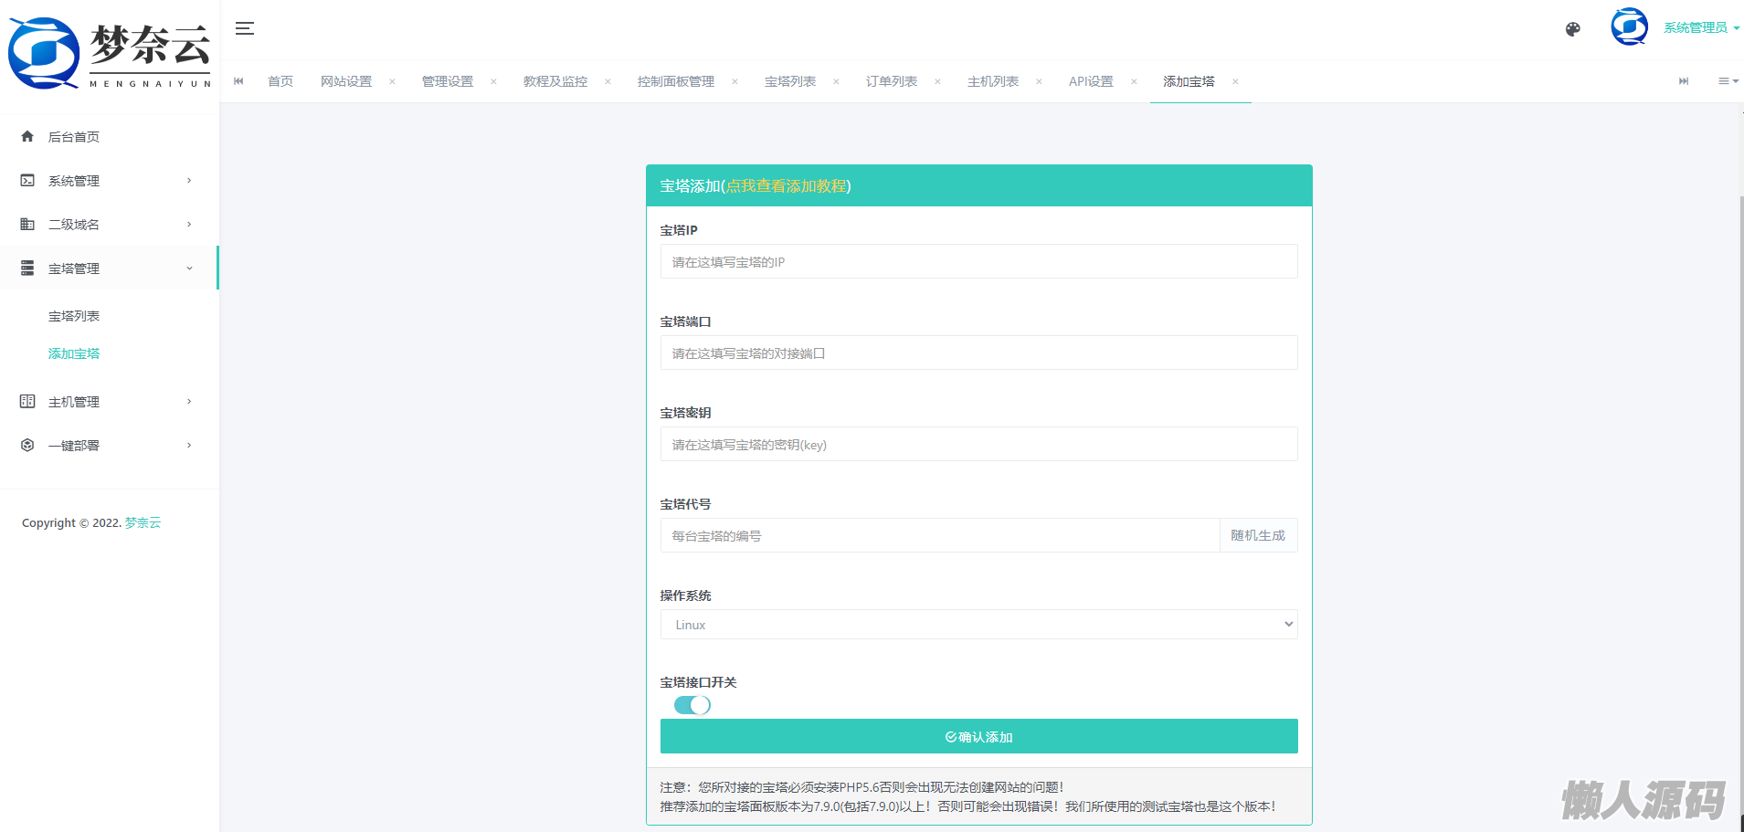Viewport: 1744px width, 832px height.
Task: Click the 随机生成 button
Action: pyautogui.click(x=1257, y=535)
